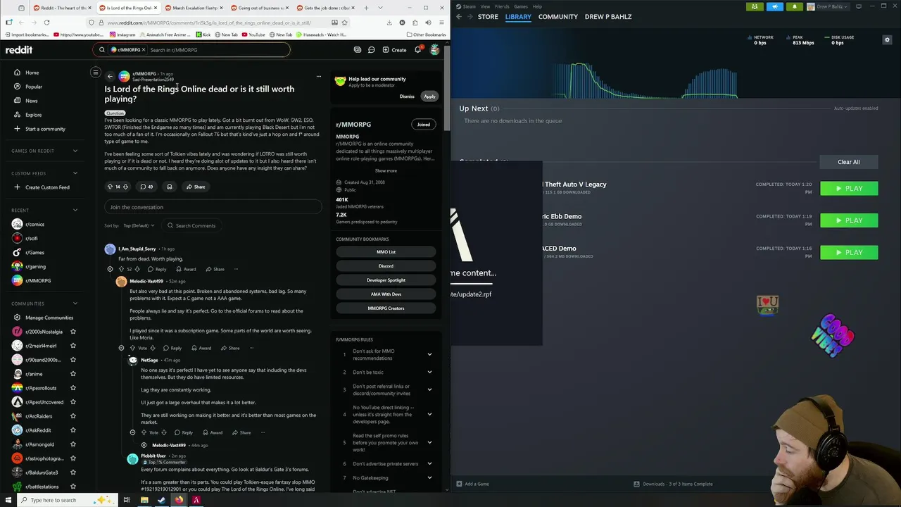The height and width of the screenshot is (507, 901).
Task: Go back in Steam navigation
Action: (459, 16)
